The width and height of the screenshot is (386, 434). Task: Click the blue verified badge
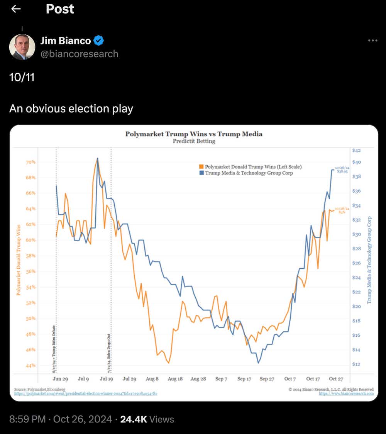coord(99,41)
